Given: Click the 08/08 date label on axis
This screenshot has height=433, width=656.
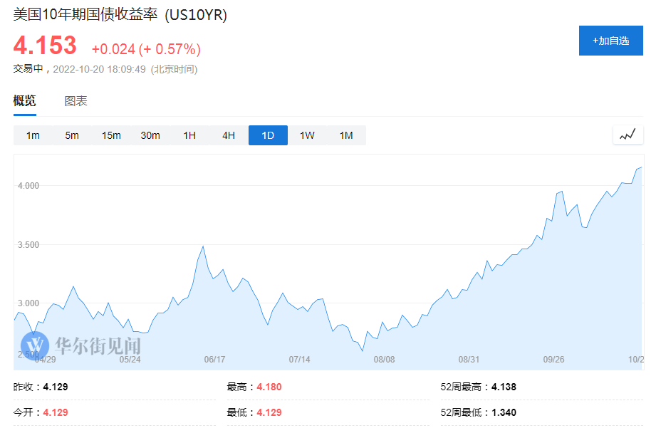Looking at the screenshot, I should (384, 360).
